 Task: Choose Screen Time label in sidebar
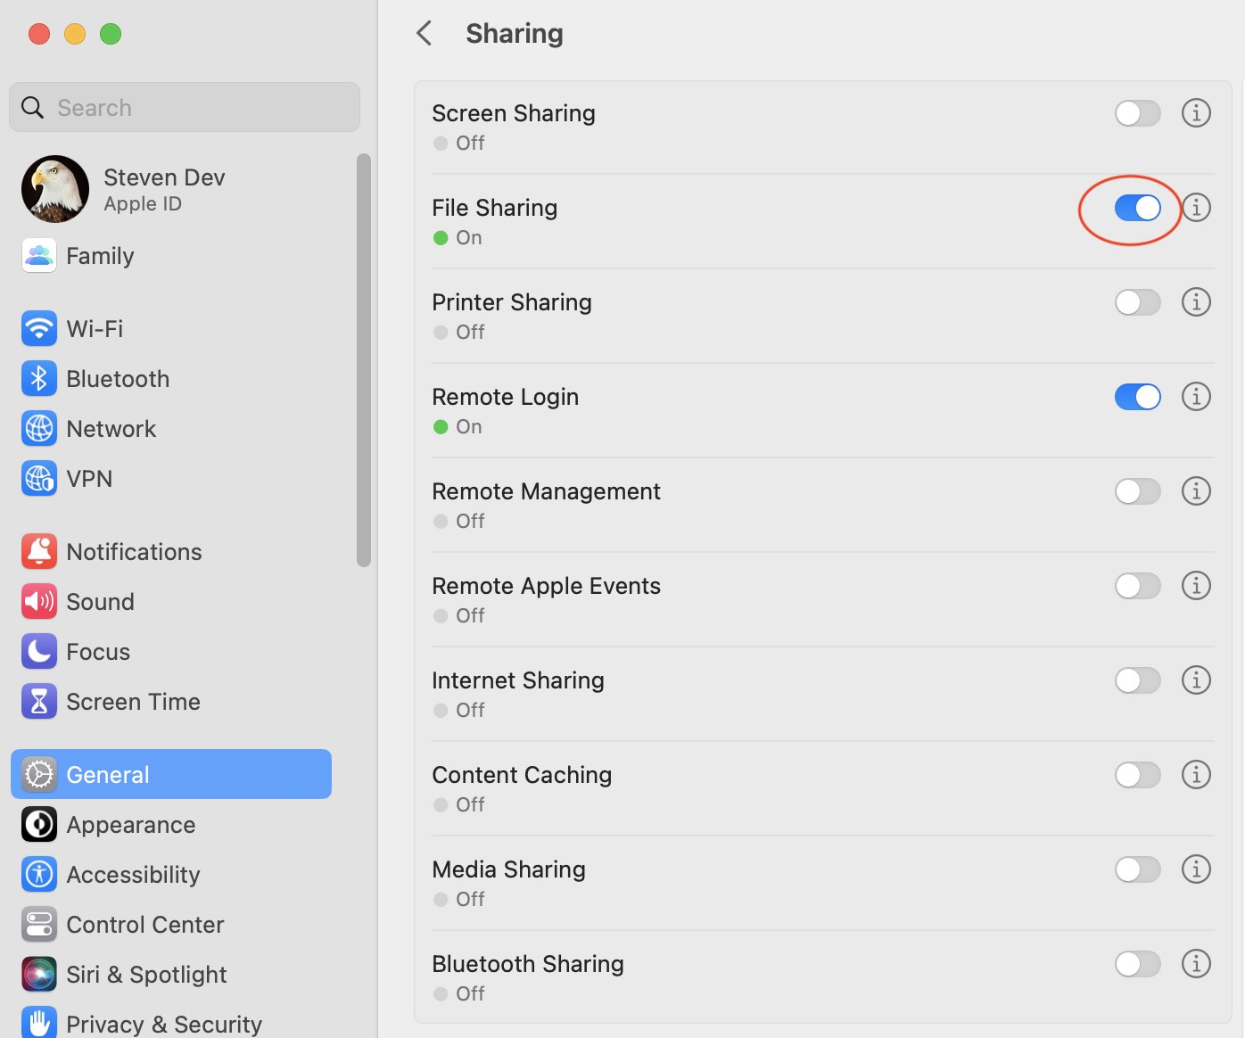pyautogui.click(x=134, y=702)
